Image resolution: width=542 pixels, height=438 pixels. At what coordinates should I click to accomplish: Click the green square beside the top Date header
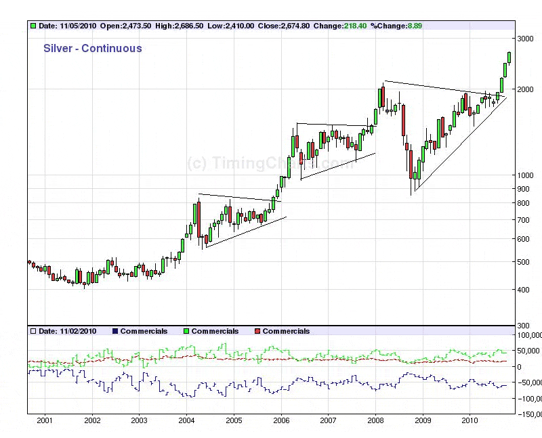click(x=33, y=26)
